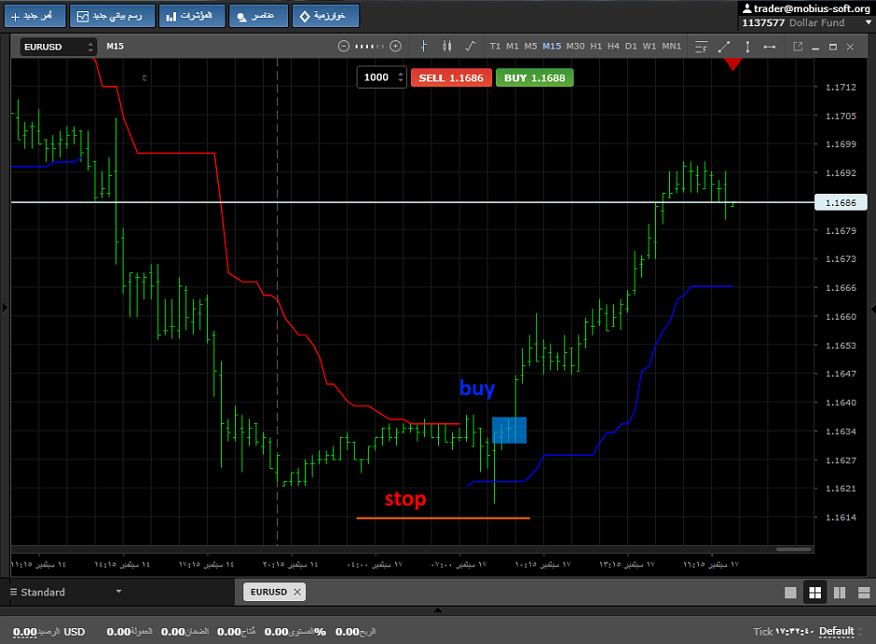The width and height of the screenshot is (876, 644).
Task: Detach chart into a separate window
Action: coord(798,47)
